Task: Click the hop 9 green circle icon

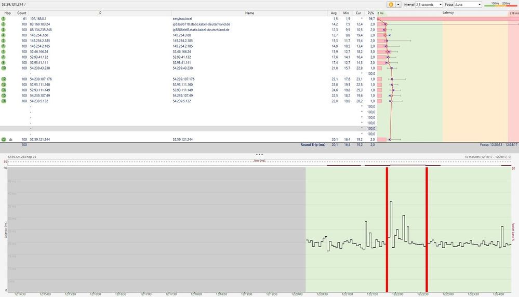Action: [3, 62]
